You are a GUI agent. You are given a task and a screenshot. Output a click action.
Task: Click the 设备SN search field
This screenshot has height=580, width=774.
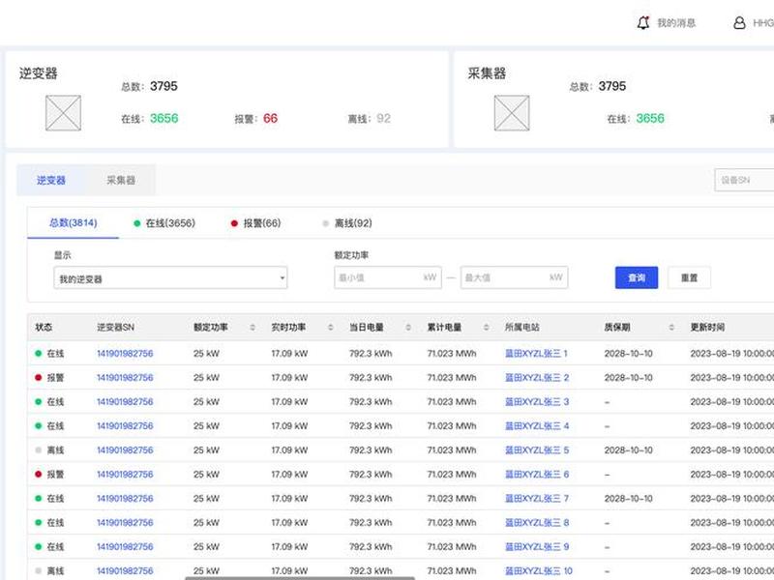tap(744, 180)
